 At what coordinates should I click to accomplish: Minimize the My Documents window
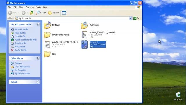(x=132, y=3)
